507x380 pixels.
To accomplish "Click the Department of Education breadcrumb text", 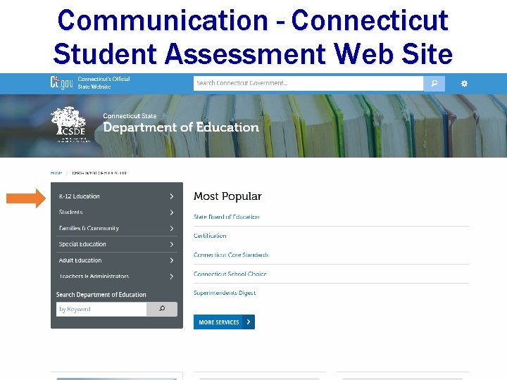I will point(99,173).
